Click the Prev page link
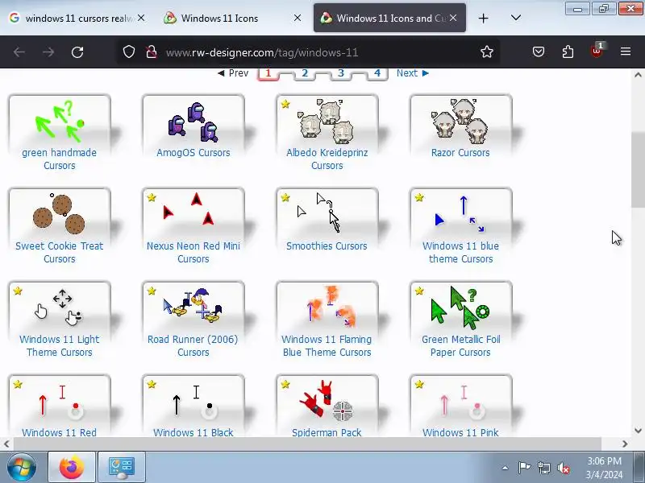The image size is (645, 483). (233, 73)
